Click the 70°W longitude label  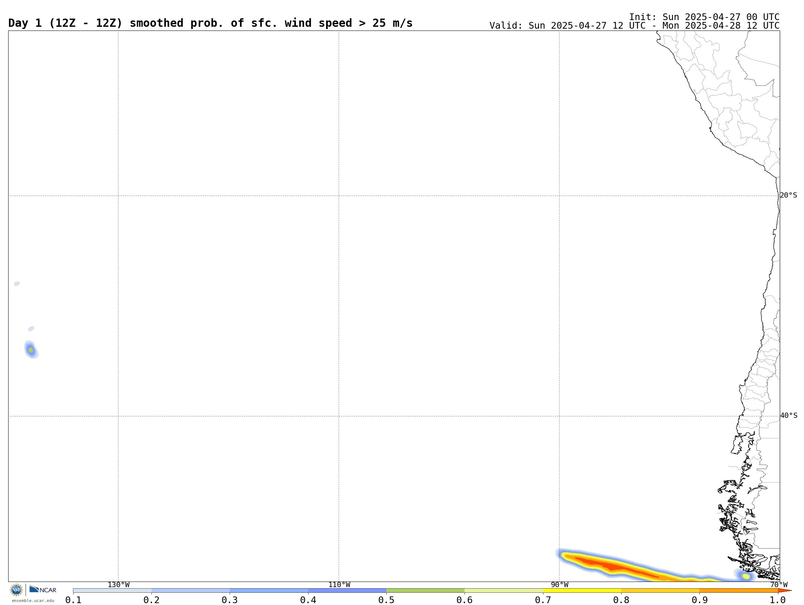[x=779, y=585]
